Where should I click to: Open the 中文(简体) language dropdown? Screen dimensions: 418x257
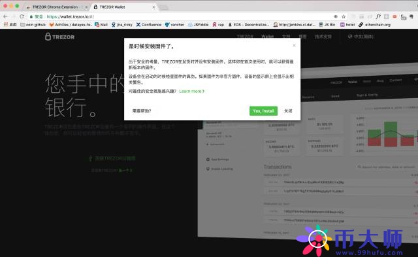[x=361, y=37]
